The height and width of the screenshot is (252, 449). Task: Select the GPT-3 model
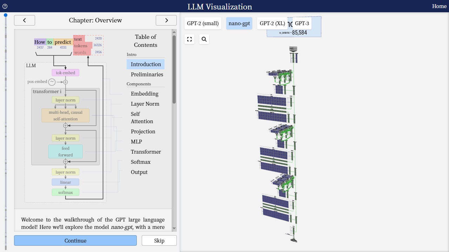click(x=302, y=23)
